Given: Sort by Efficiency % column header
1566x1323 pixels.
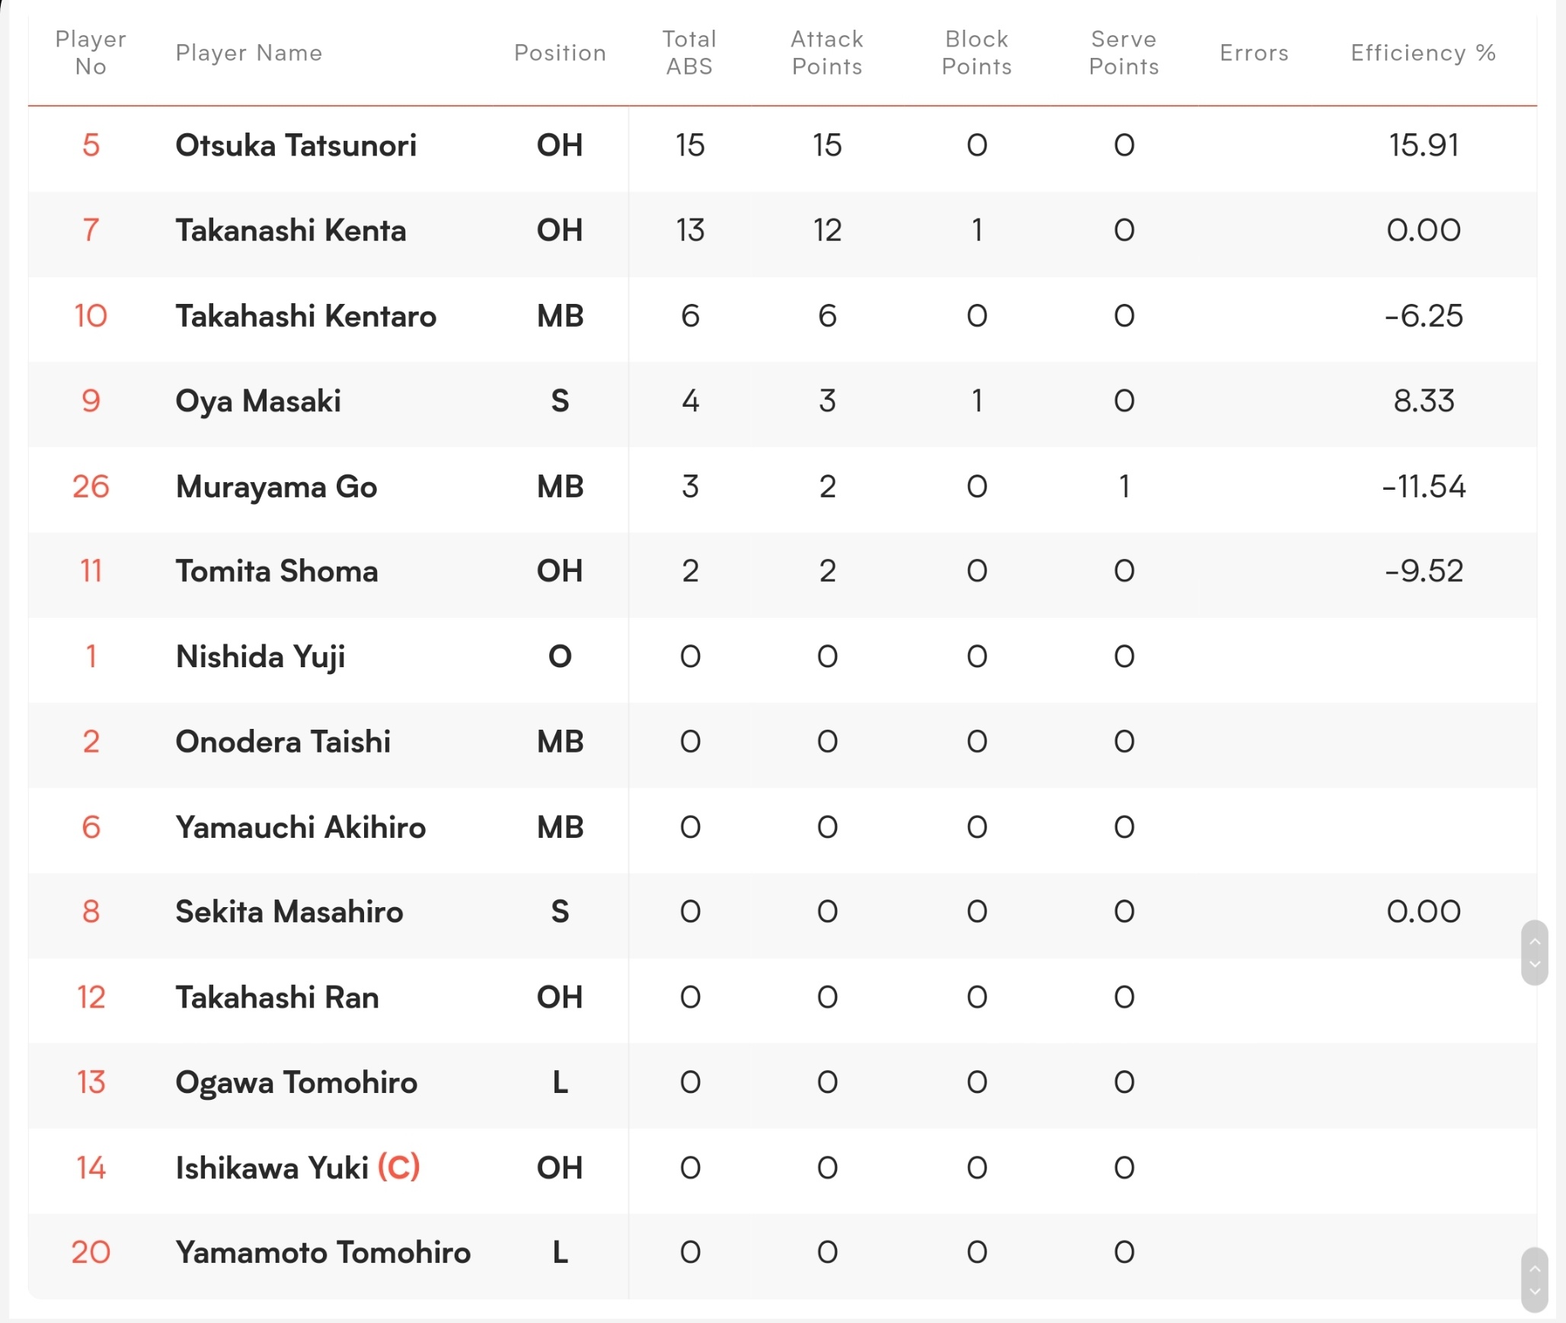Looking at the screenshot, I should click(1423, 53).
